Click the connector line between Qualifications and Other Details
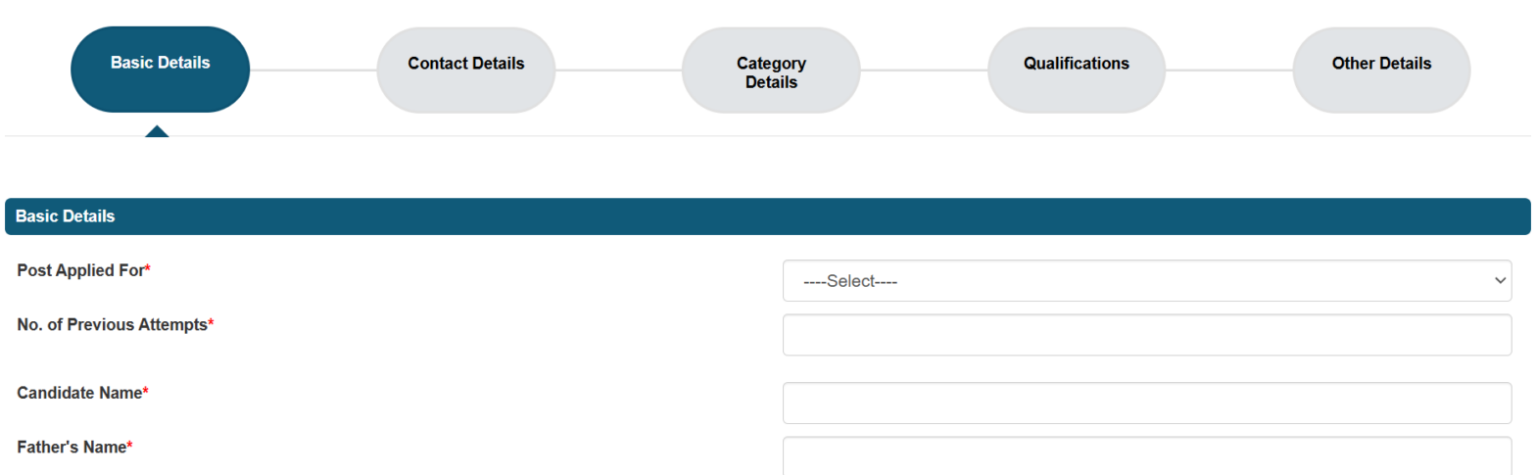Viewport: 1536px width, 475px height. (1229, 71)
